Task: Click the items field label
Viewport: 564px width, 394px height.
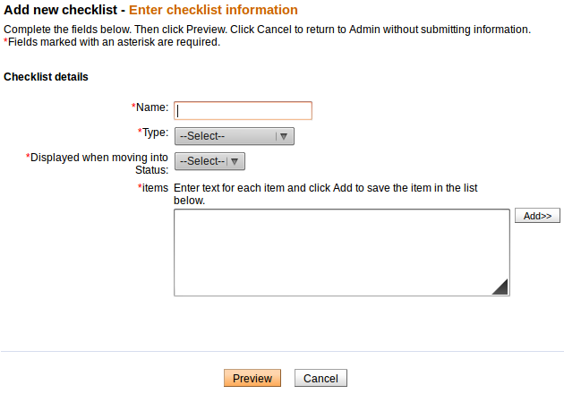Action: click(154, 188)
